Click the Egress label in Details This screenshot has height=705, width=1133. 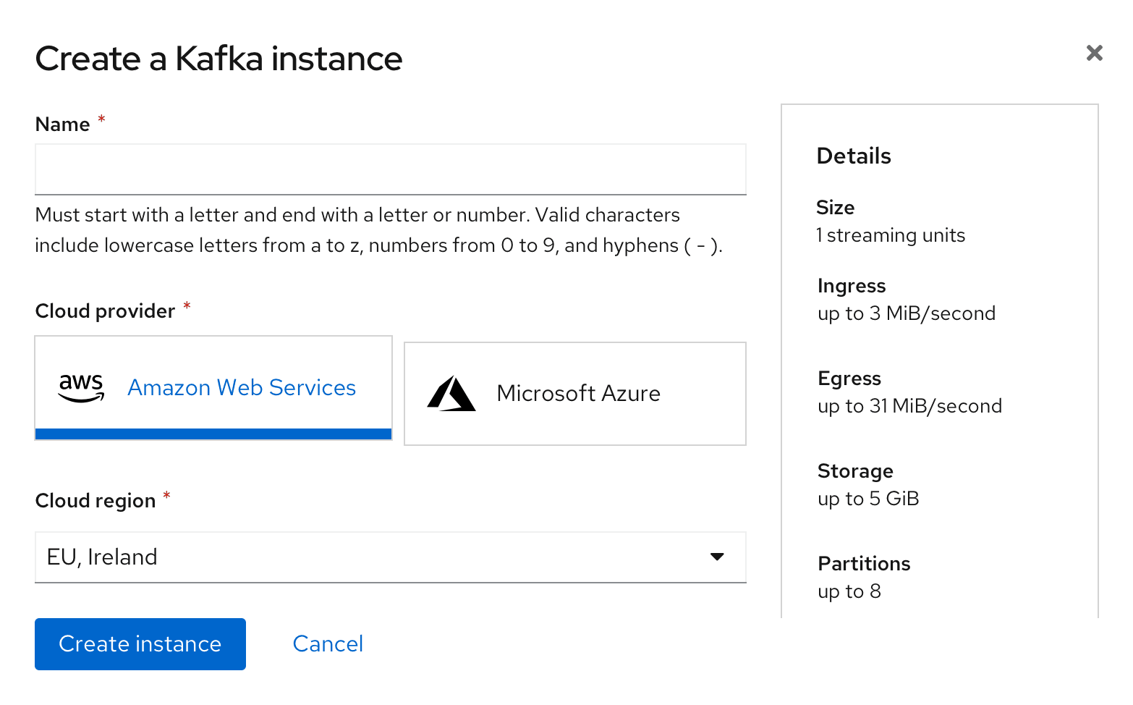coord(849,379)
